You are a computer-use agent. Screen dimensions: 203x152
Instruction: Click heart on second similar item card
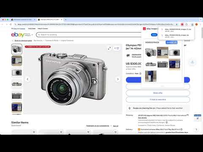coord(61,132)
